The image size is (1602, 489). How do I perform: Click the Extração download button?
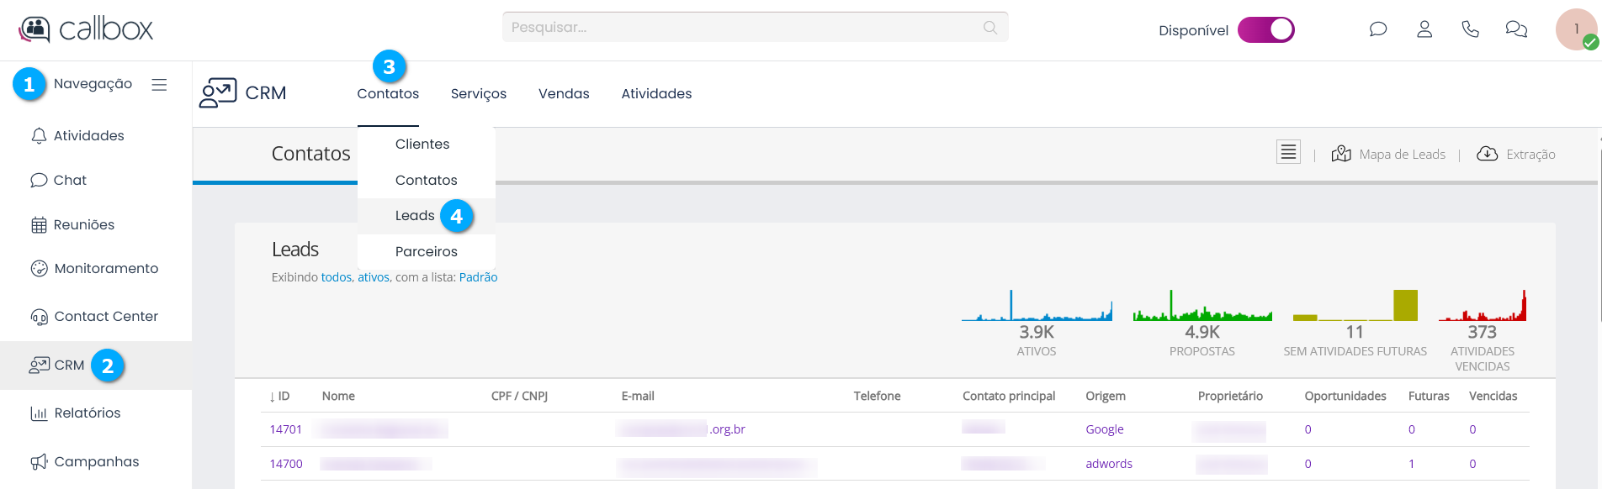tap(1516, 155)
